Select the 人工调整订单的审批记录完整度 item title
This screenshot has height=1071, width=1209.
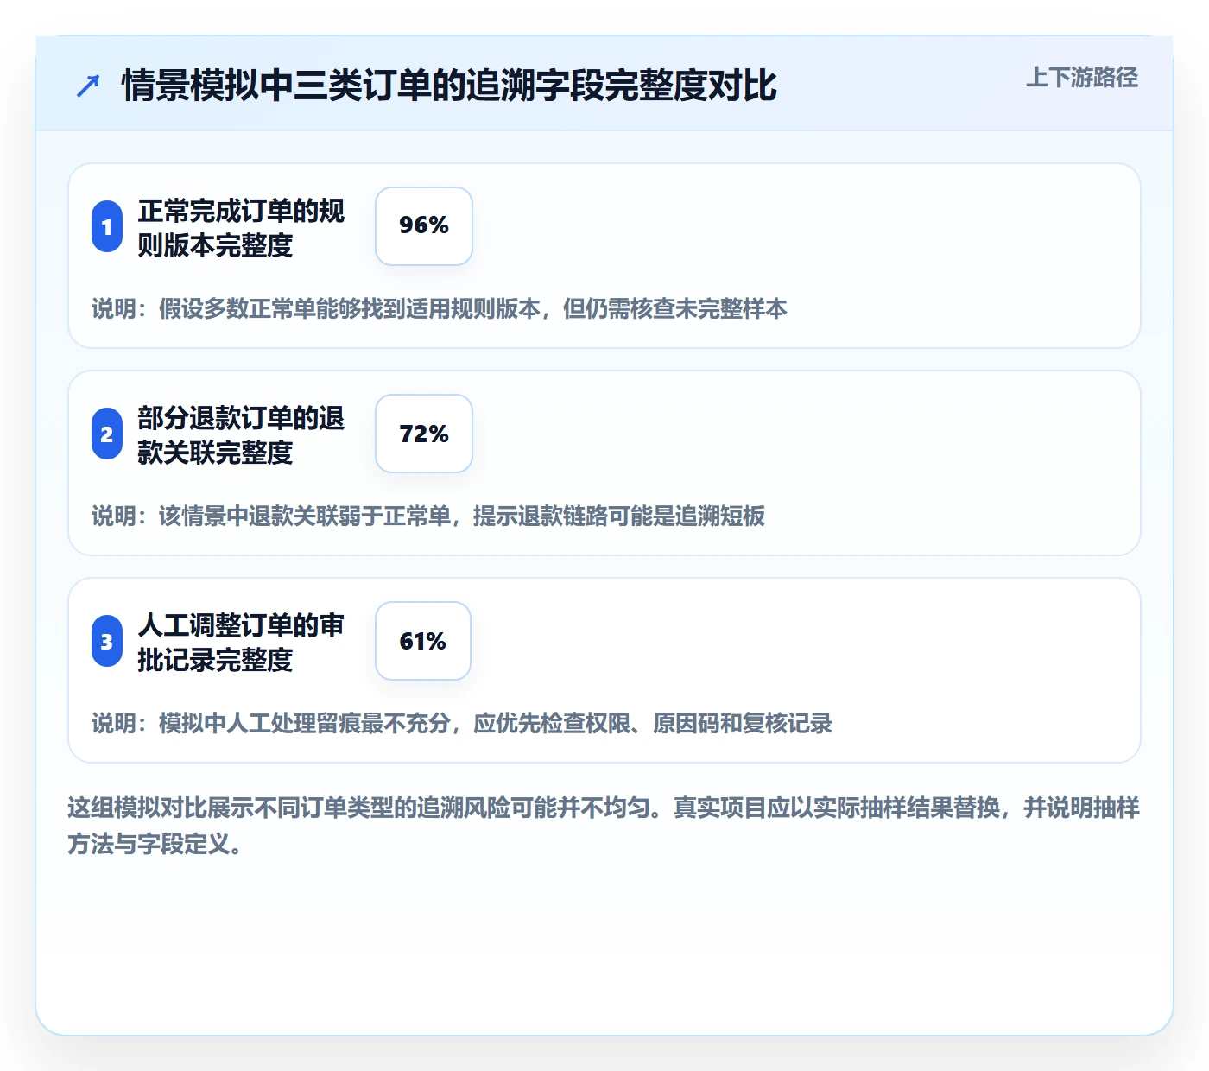(x=241, y=642)
